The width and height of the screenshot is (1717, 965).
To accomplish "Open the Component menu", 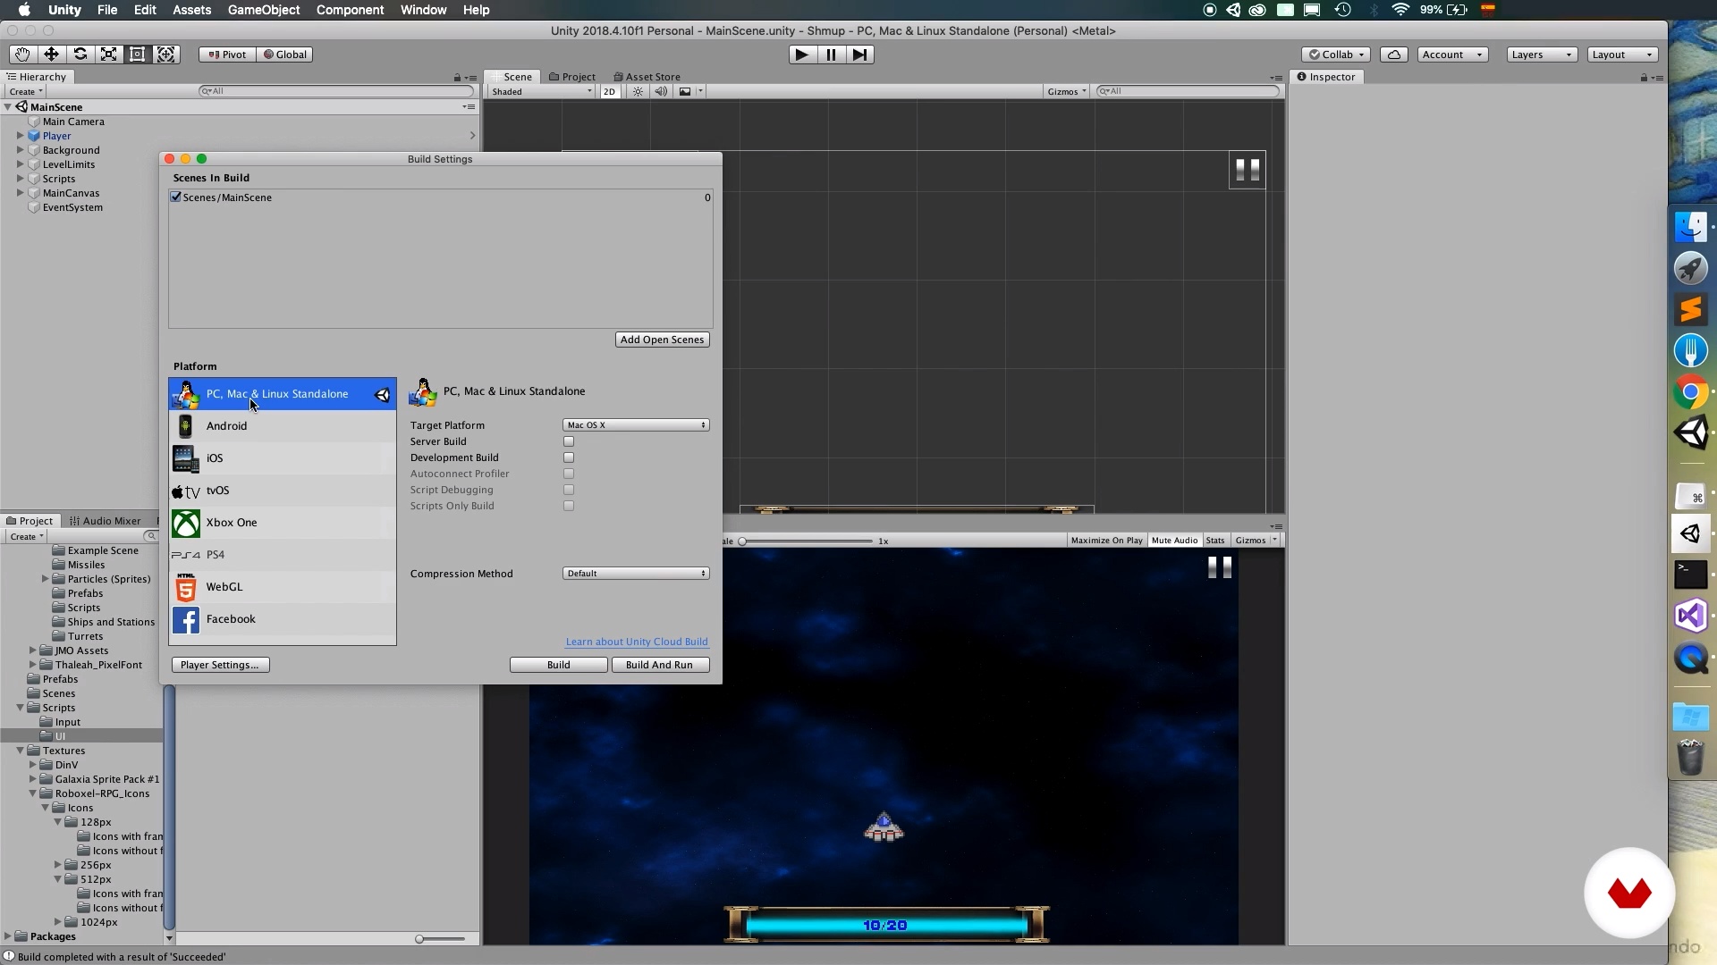I will tap(350, 10).
